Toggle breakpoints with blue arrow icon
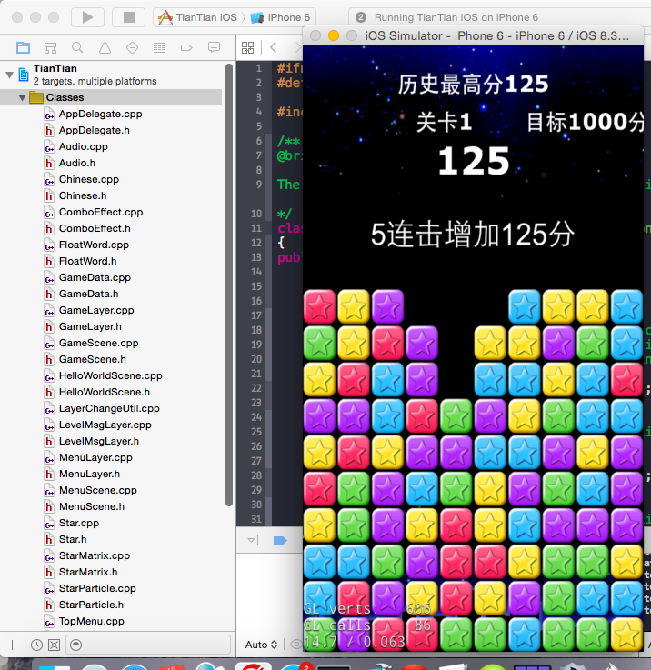Screen dimensions: 651x670 280,541
